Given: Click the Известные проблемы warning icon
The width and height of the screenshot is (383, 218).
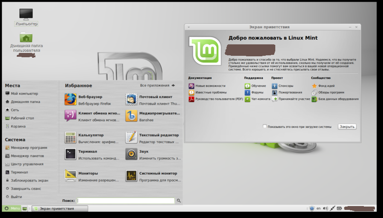Looking at the screenshot, I should 191,93.
